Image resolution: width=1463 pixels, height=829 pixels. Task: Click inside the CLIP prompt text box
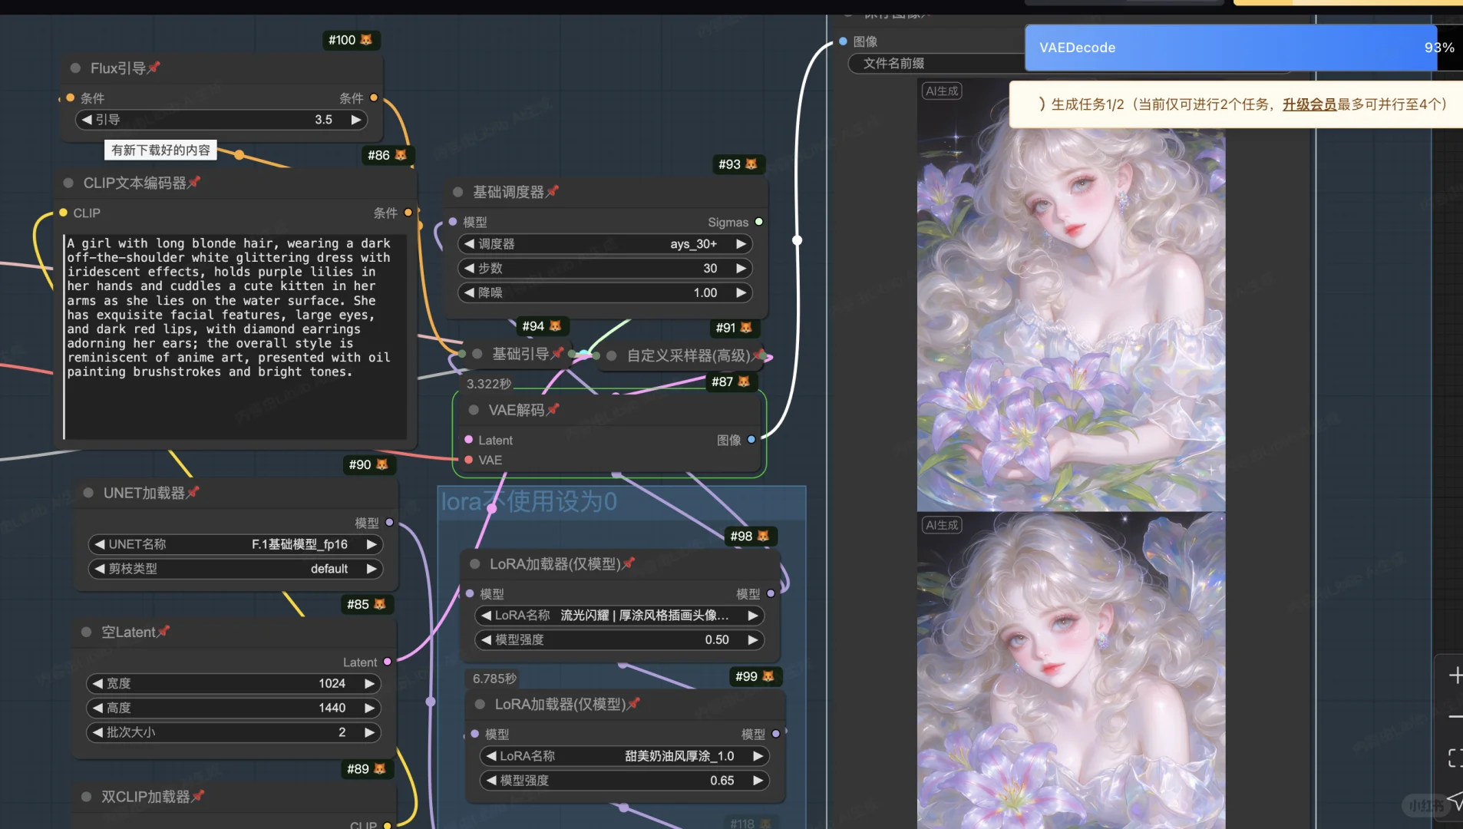click(234, 338)
